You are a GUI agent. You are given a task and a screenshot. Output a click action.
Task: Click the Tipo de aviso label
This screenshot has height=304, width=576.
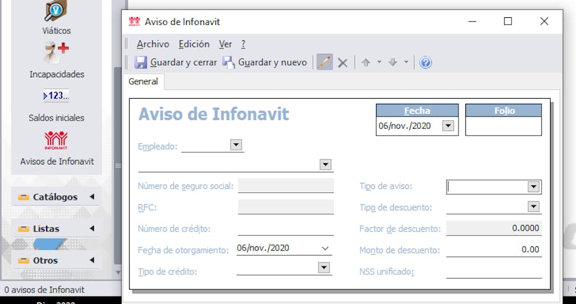pyautogui.click(x=386, y=186)
